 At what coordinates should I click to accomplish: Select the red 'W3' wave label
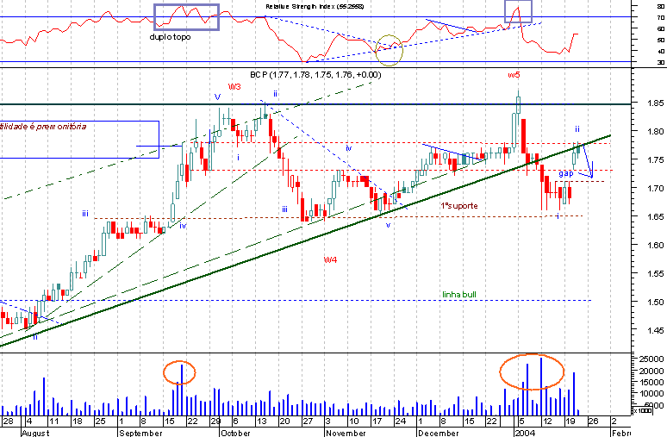234,87
